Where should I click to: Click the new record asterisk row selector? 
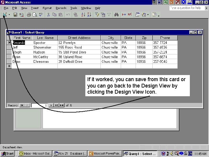point(9,66)
